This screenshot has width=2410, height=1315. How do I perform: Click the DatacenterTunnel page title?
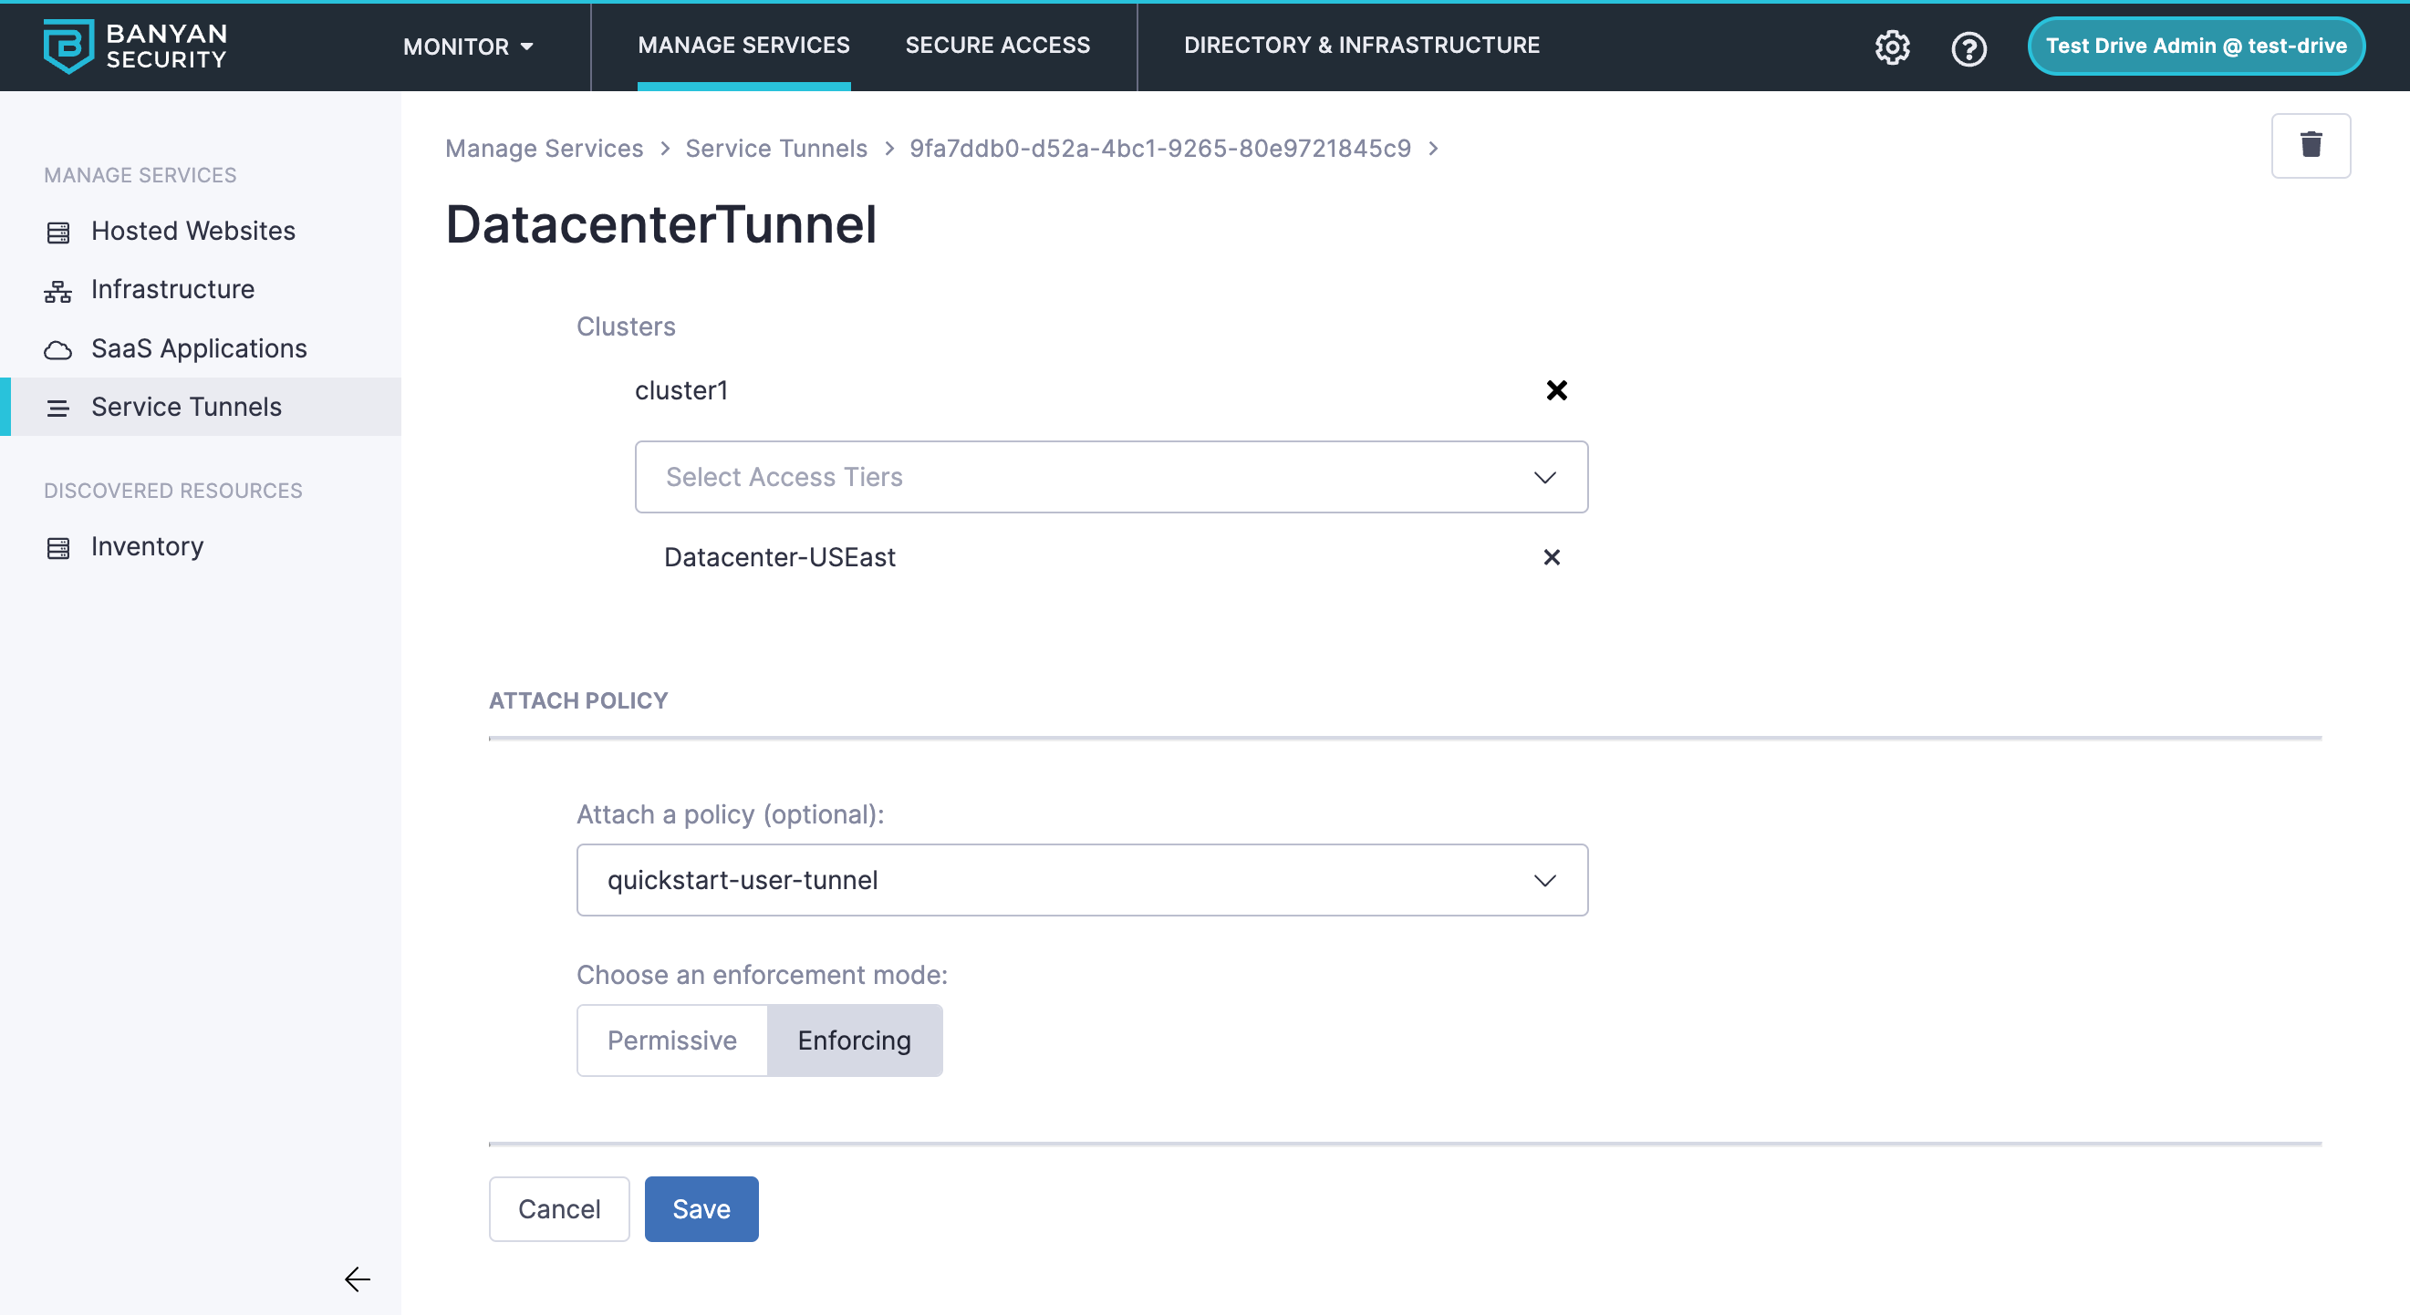click(660, 225)
